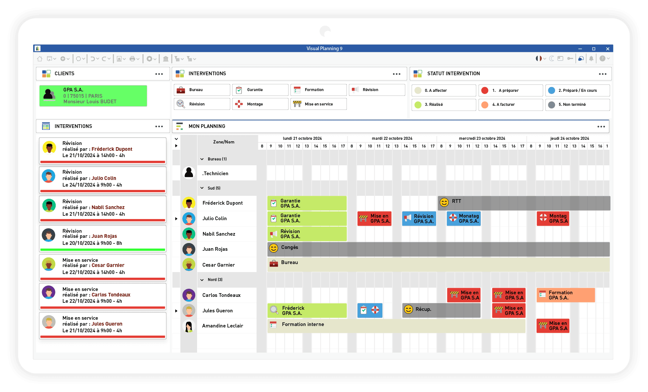
Task: Click Nabil Sanchez avatar in planning
Action: (189, 234)
